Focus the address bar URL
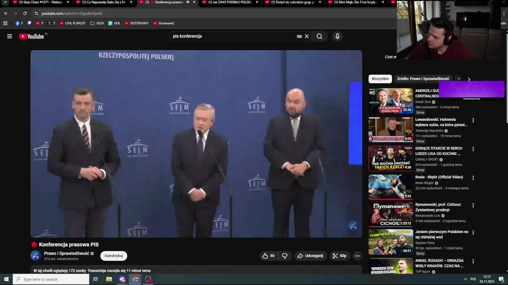The height and width of the screenshot is (285, 508). point(72,13)
